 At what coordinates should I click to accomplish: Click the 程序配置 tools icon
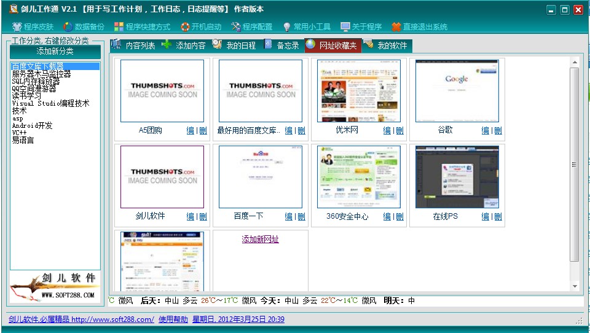coord(236,26)
